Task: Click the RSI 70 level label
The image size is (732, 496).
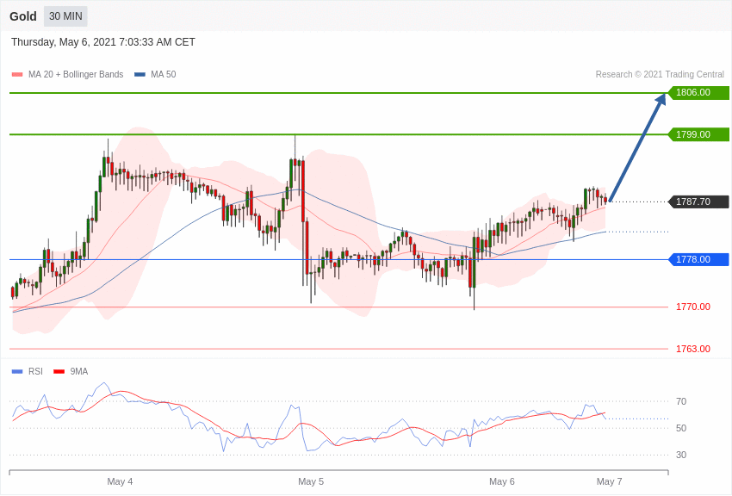Action: [680, 401]
